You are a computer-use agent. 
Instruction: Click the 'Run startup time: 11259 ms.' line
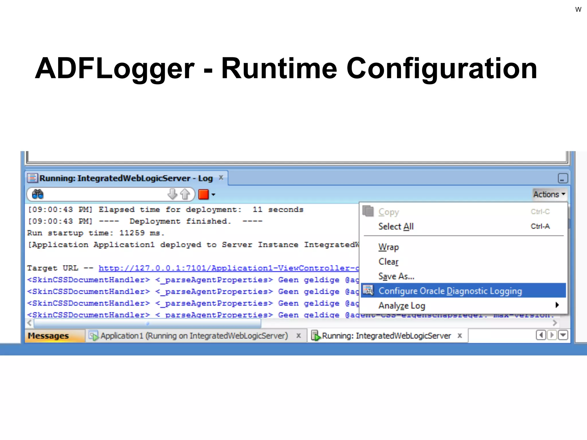point(96,233)
